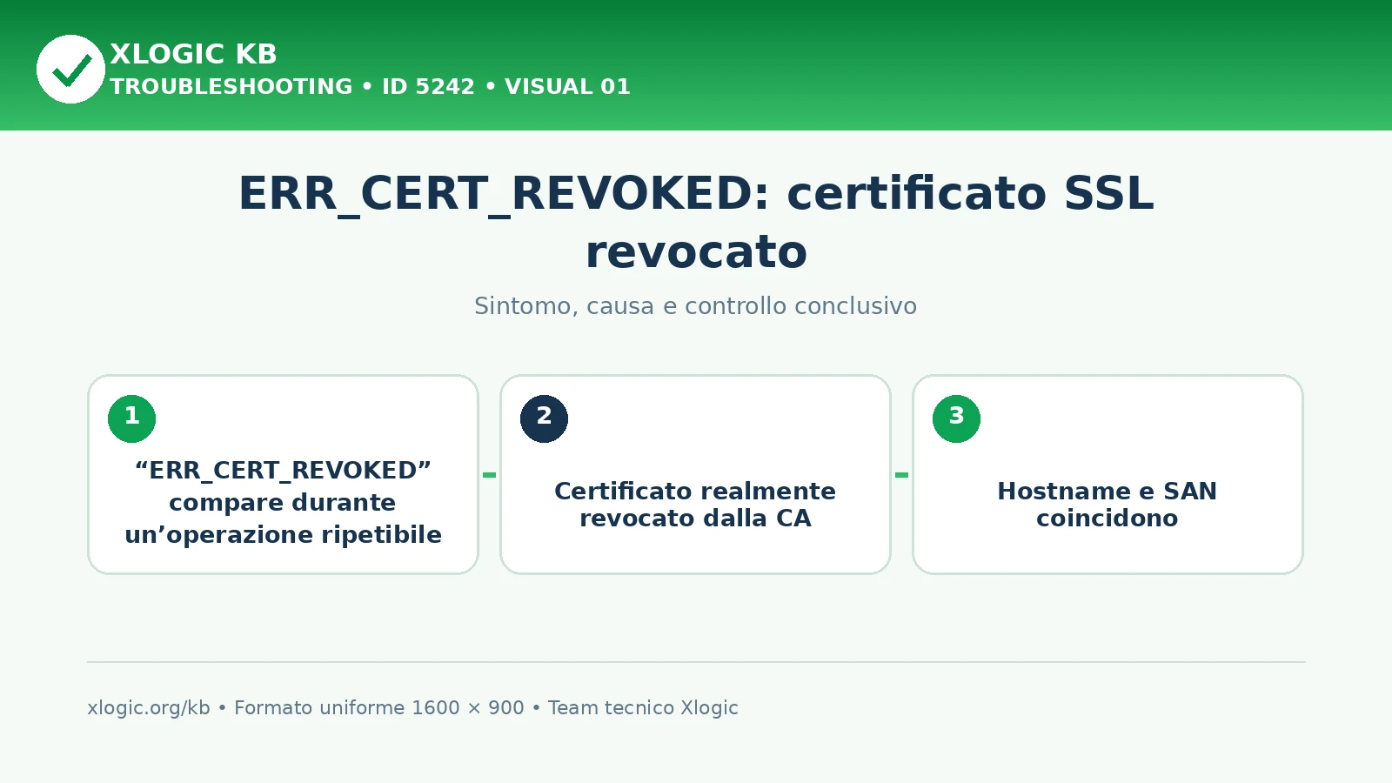Open the Certificato realmente revocato dalla CA card
The width and height of the screenshot is (1392, 783).
[x=695, y=475]
